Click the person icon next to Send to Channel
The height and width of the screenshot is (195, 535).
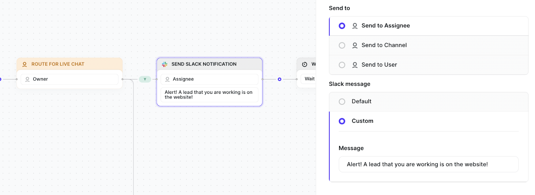pos(355,45)
